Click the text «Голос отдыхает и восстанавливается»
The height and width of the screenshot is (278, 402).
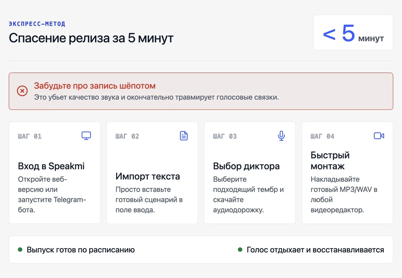coord(315,250)
